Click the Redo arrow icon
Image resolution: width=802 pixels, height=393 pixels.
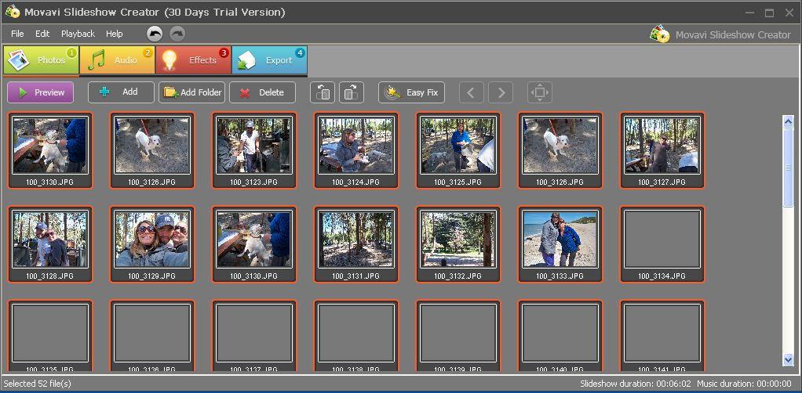(177, 34)
